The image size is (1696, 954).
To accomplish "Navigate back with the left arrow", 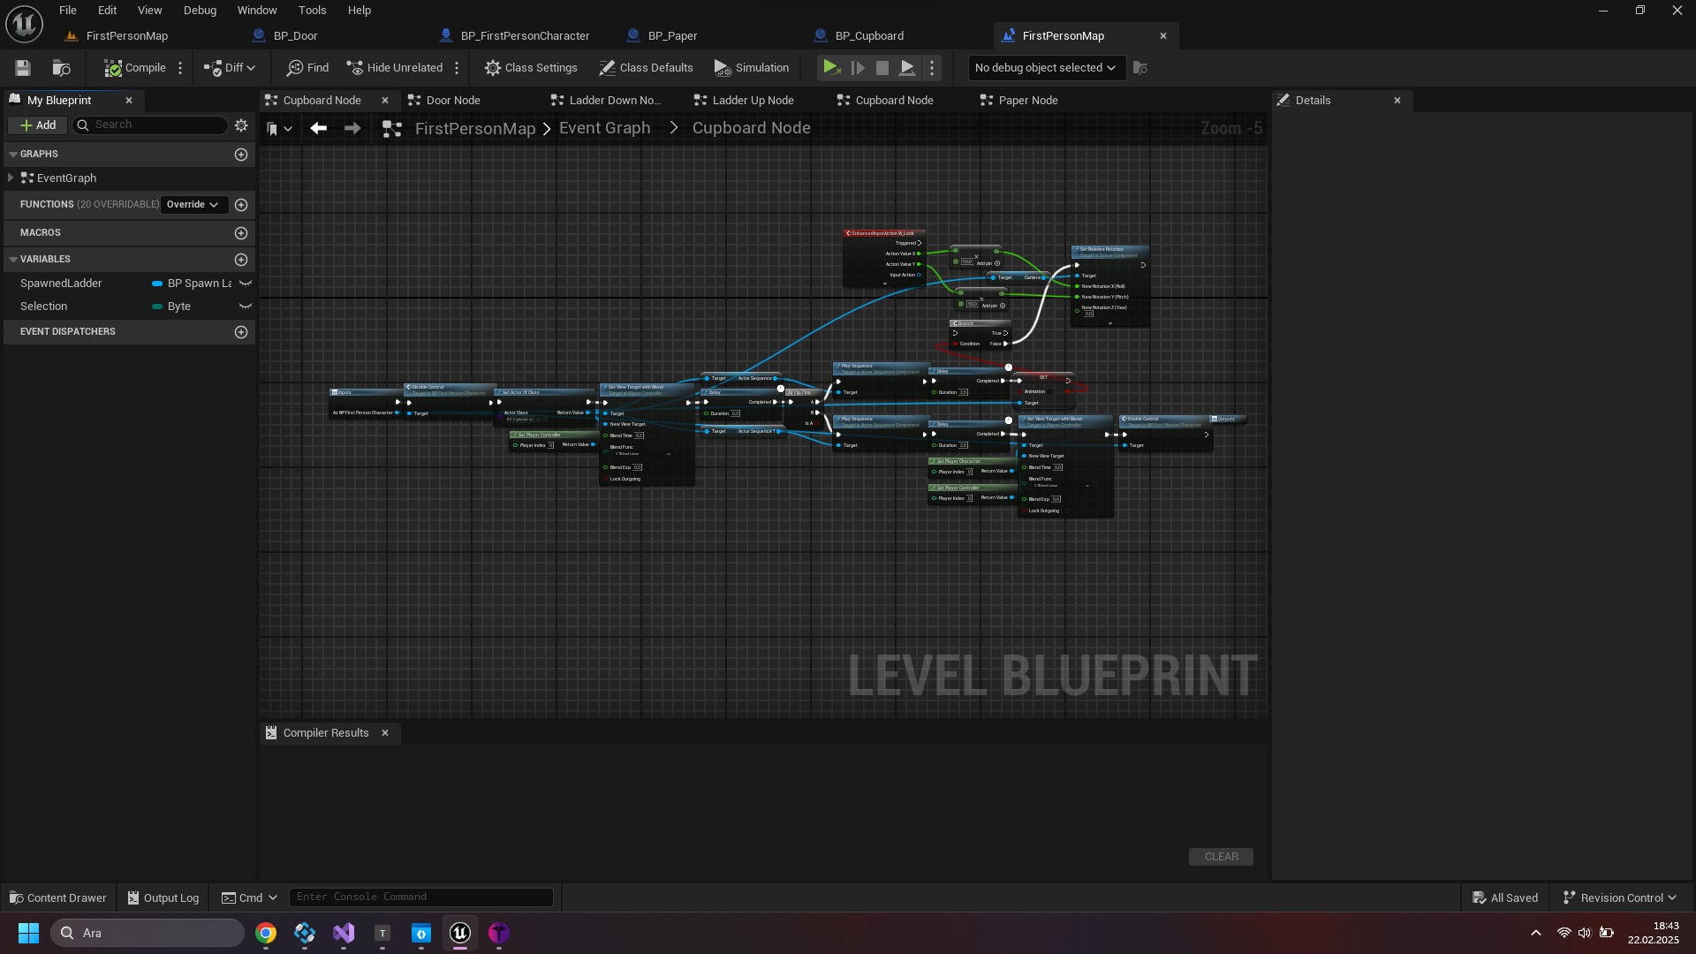I will pos(319,129).
